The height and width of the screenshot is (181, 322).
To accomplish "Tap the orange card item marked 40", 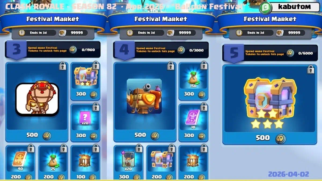I will [x=20, y=162].
